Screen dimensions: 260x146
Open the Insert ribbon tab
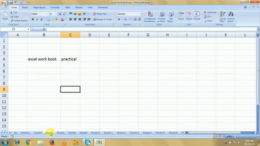coord(25,7)
